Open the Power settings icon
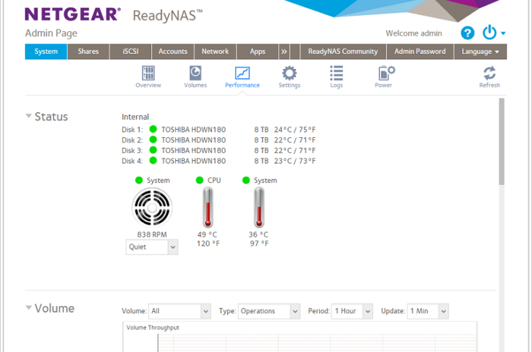Screen dimensions: 532x352 384,76
